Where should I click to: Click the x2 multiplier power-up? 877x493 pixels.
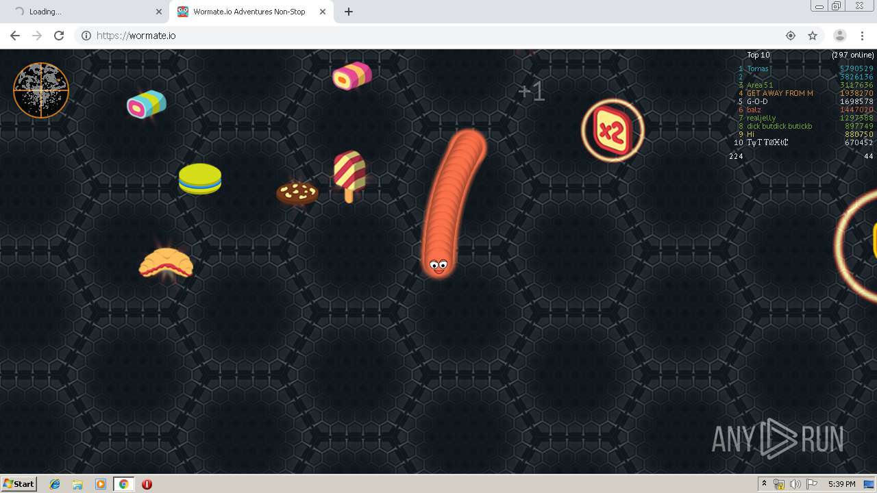613,130
